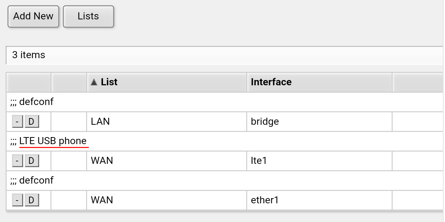Click the WAN cell in lte1 row
Viewport: 445px width, 222px height.
102,161
